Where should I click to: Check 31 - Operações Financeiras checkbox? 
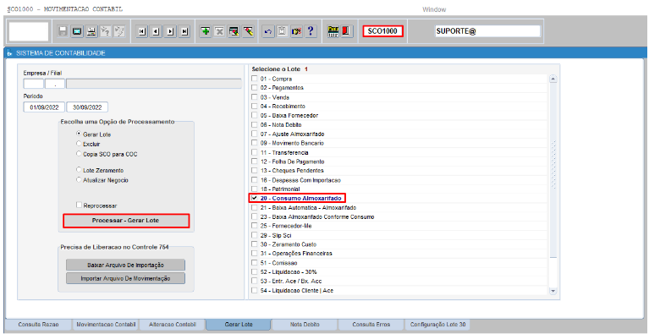(x=255, y=254)
